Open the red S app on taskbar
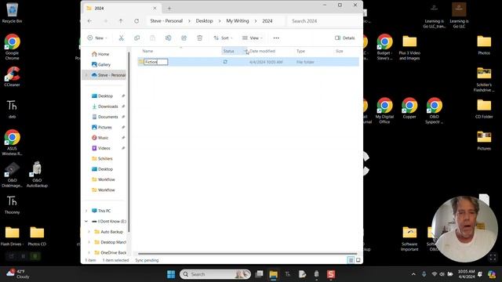The height and width of the screenshot is (282, 502). pyautogui.click(x=331, y=274)
